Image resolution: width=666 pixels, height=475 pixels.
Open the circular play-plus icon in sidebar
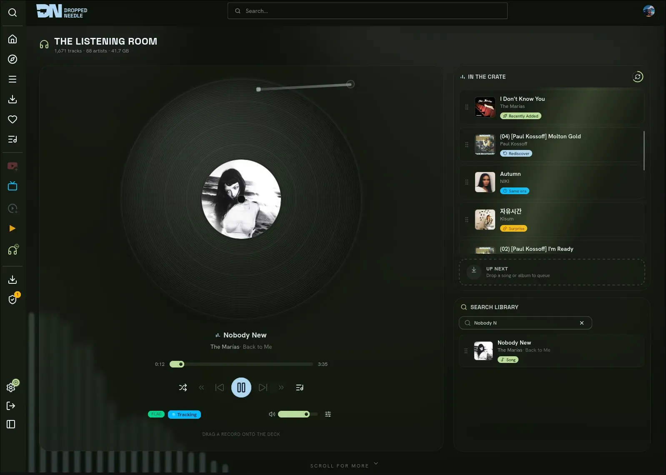(13, 208)
